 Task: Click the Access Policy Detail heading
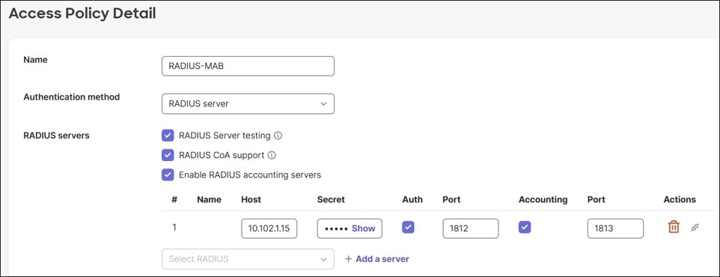tap(82, 13)
